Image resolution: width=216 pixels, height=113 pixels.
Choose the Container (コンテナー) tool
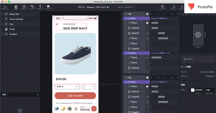point(48,7)
